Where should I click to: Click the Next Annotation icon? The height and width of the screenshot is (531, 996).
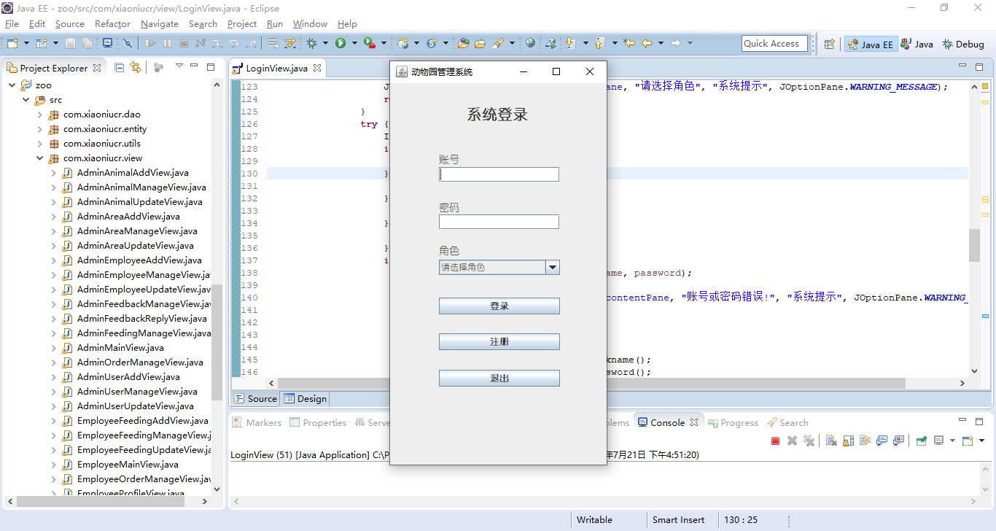(x=570, y=43)
